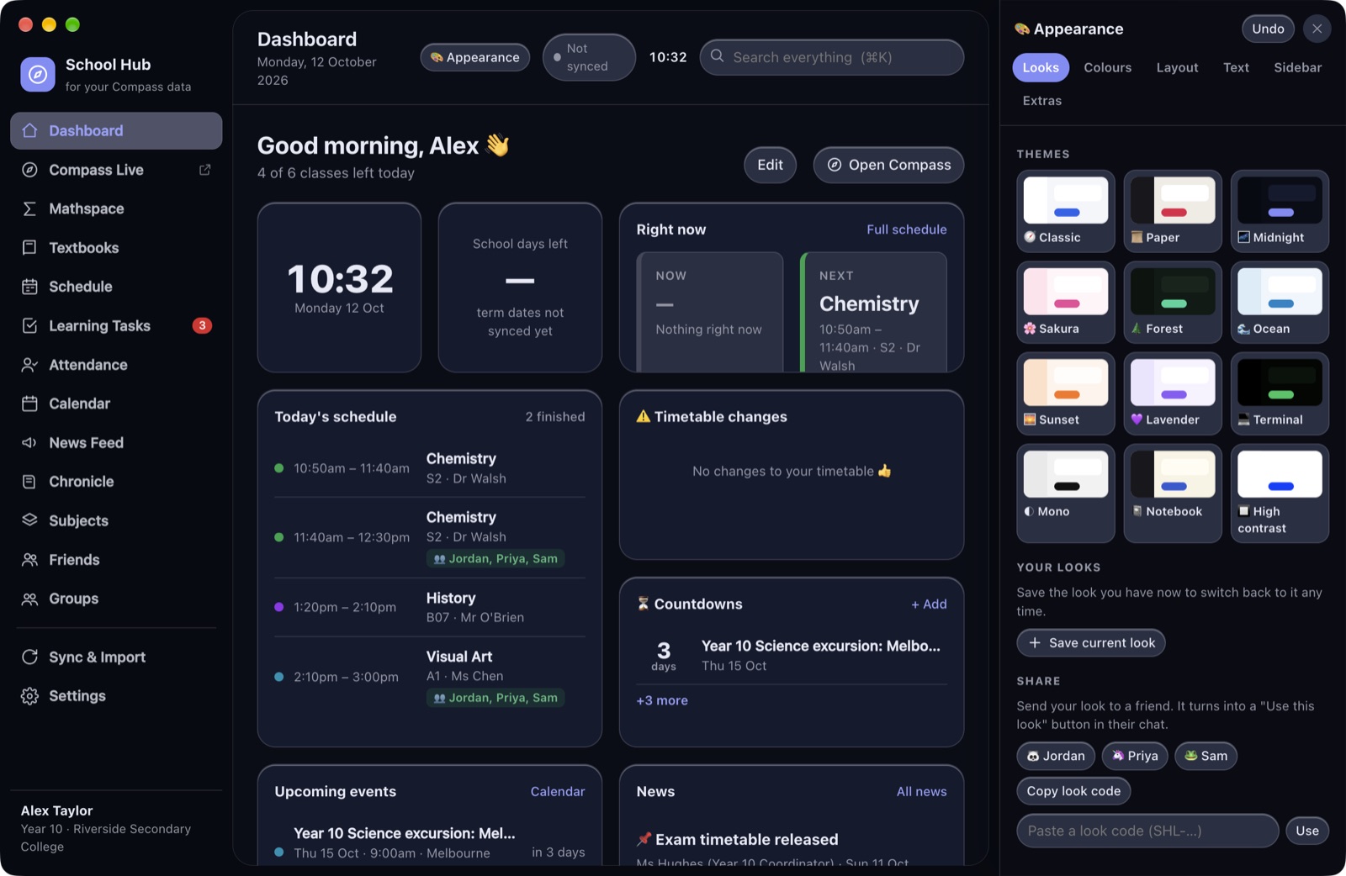The height and width of the screenshot is (876, 1346).
Task: Go to the Extras tab
Action: click(1042, 101)
